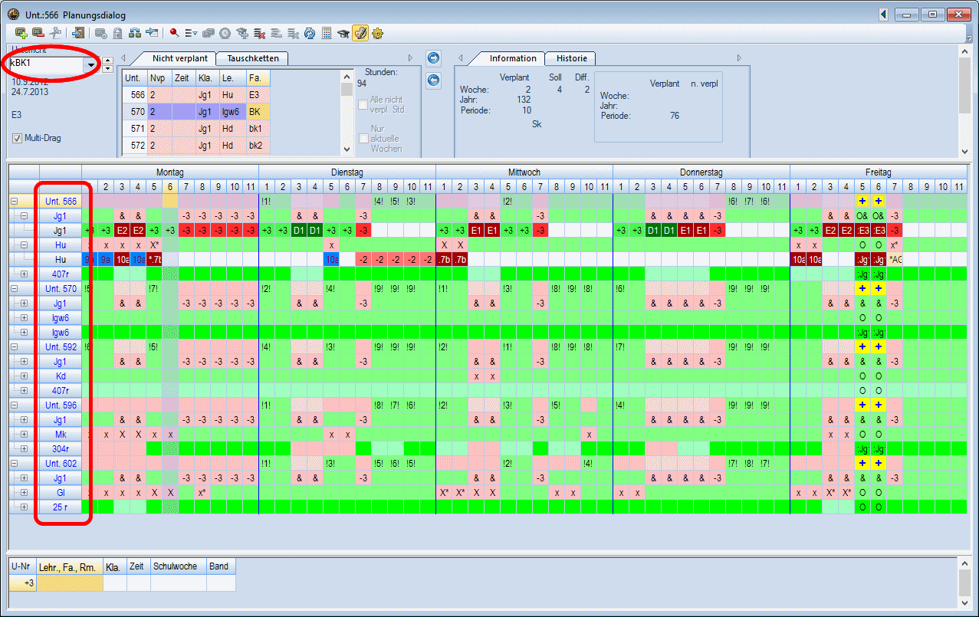Expand the Igw6 row under Unt. 570
The width and height of the screenshot is (979, 617).
[x=24, y=318]
